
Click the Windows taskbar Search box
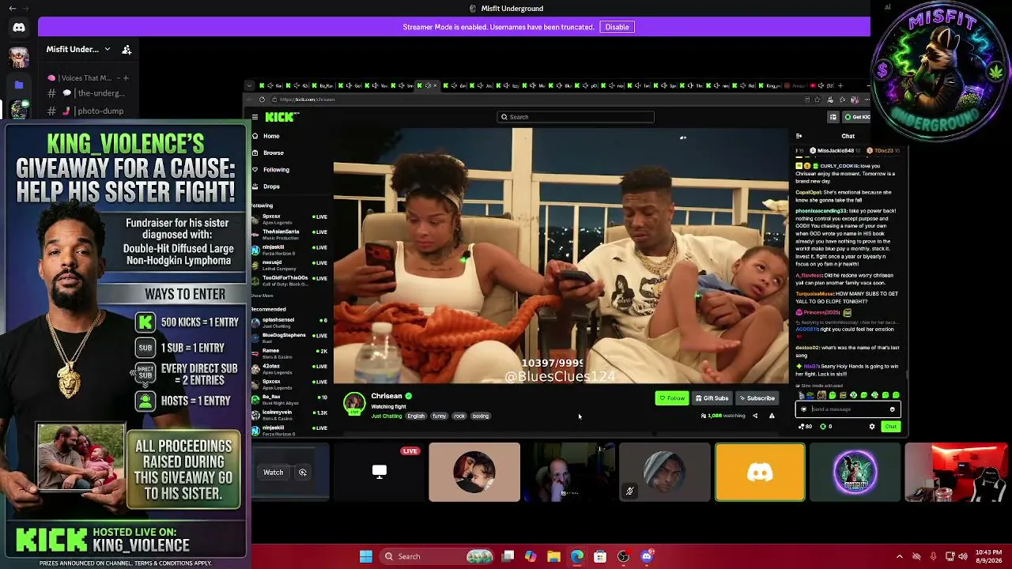[x=436, y=556]
